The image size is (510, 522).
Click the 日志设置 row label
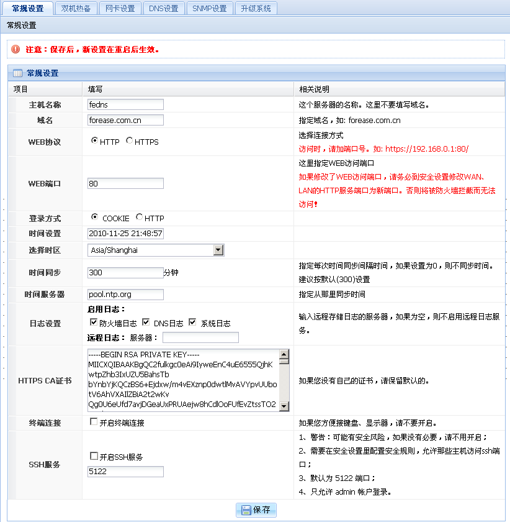point(45,324)
